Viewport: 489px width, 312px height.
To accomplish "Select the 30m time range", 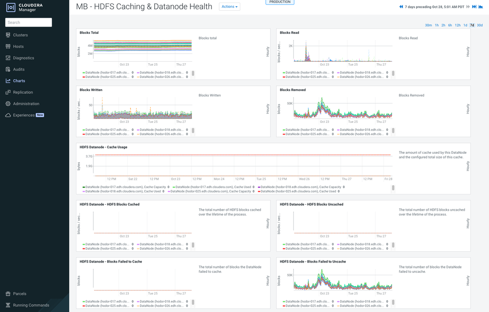I will (x=428, y=25).
